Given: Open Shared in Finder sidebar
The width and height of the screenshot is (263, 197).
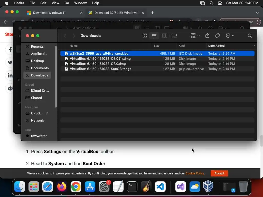Looking at the screenshot, I should tap(37, 98).
